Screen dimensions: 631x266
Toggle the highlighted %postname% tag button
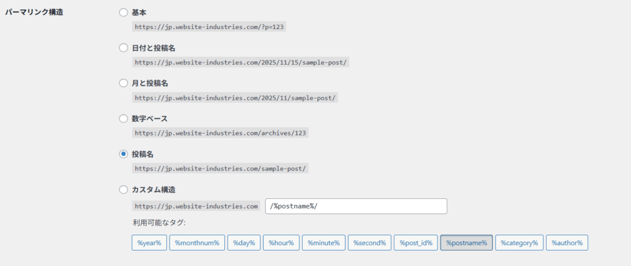[x=466, y=243]
